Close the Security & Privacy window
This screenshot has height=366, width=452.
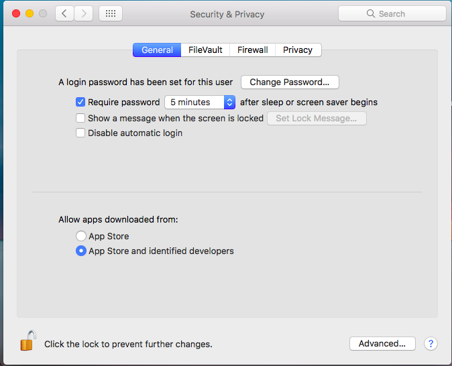tap(16, 13)
